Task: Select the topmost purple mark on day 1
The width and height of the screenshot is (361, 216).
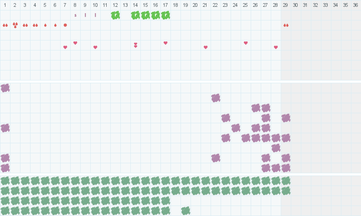Action: pos(5,88)
